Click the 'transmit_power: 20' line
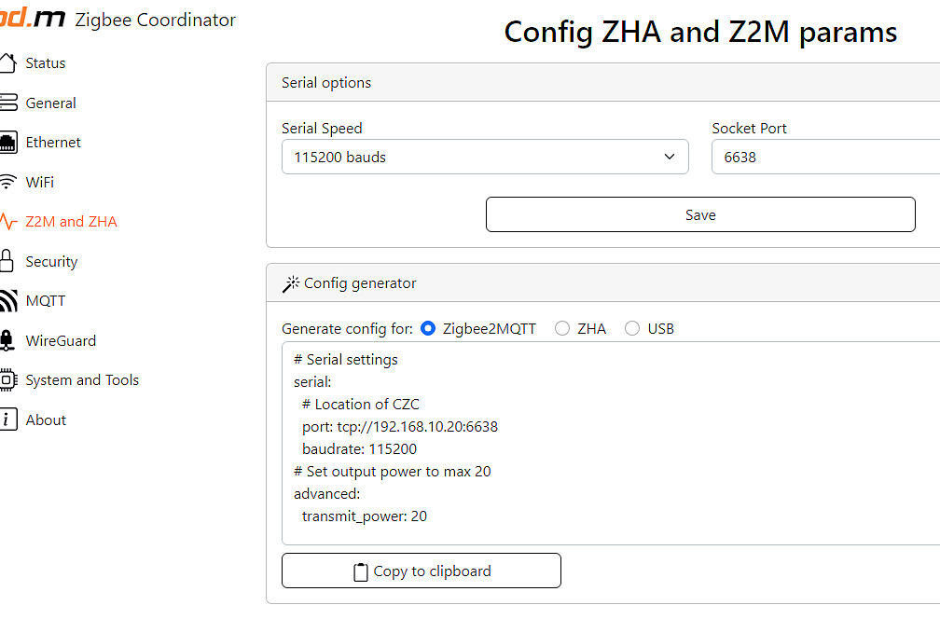Image resolution: width=940 pixels, height=619 pixels. click(x=365, y=516)
